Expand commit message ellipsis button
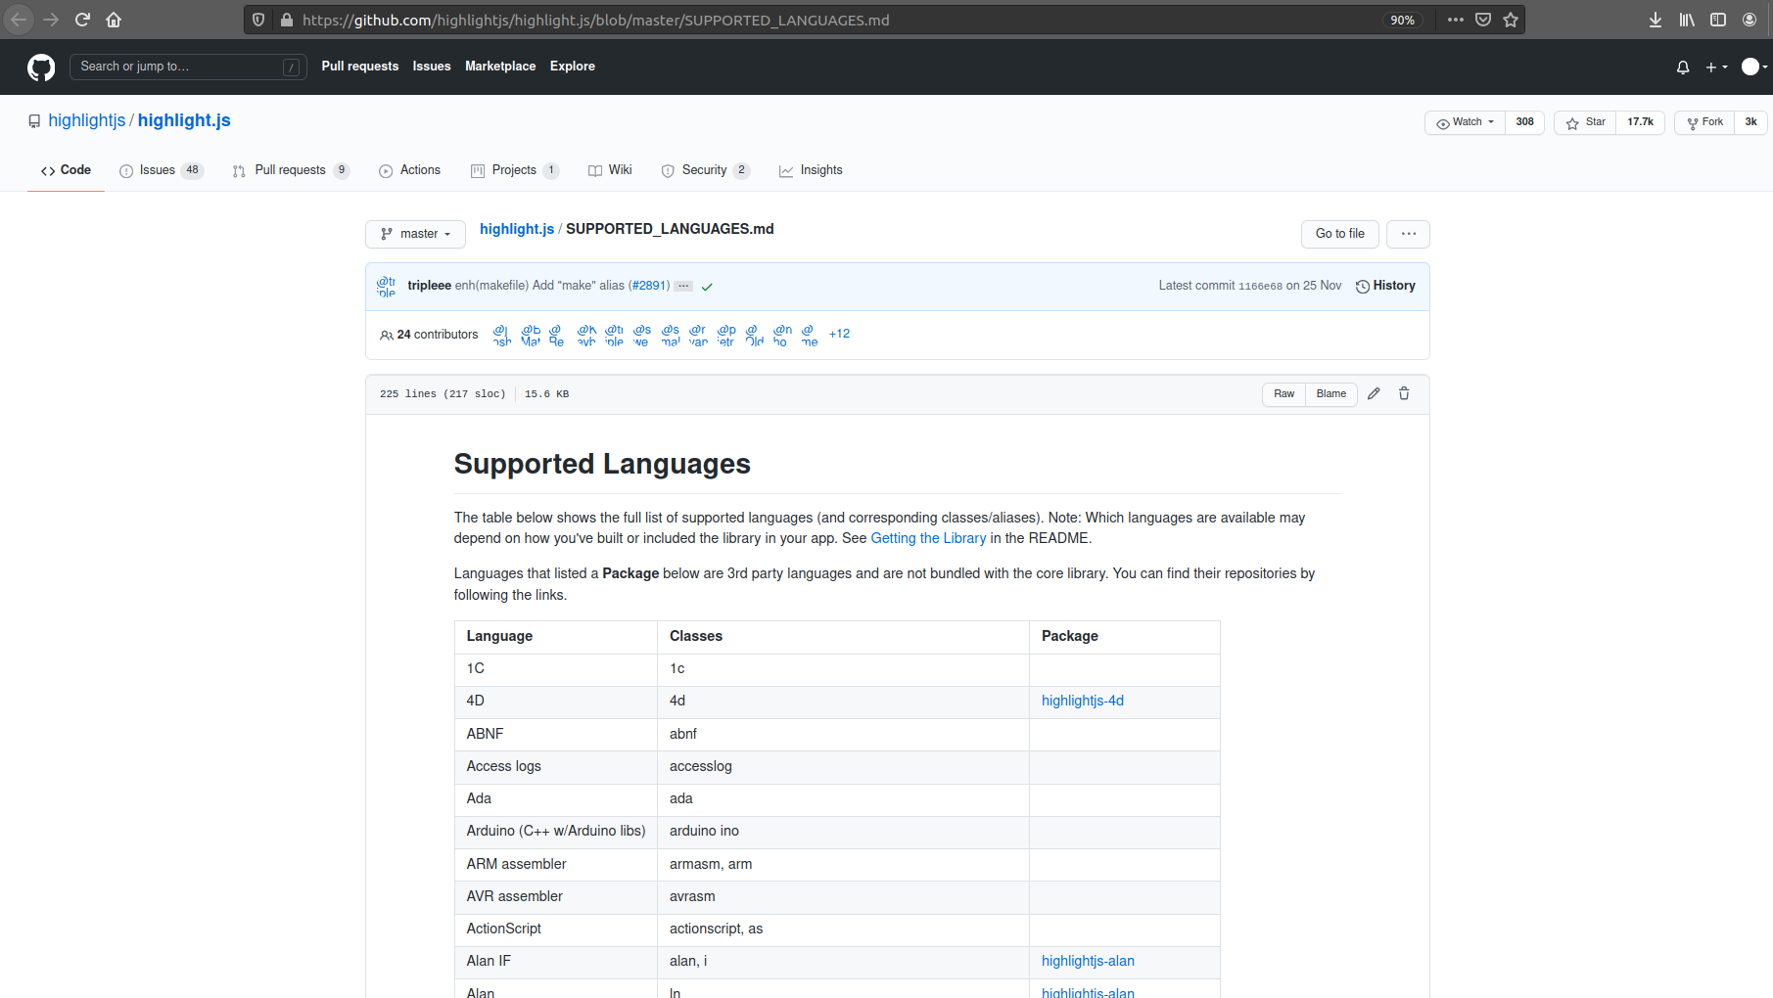This screenshot has width=1773, height=998. [x=683, y=286]
